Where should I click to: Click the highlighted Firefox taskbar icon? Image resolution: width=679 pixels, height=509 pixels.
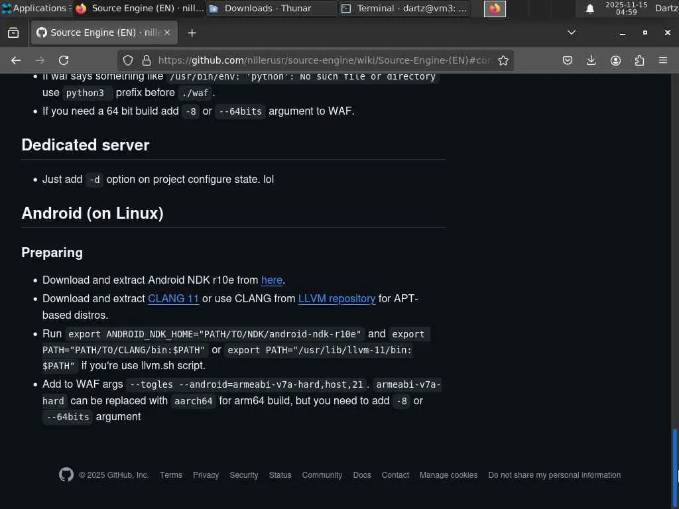pos(495,9)
